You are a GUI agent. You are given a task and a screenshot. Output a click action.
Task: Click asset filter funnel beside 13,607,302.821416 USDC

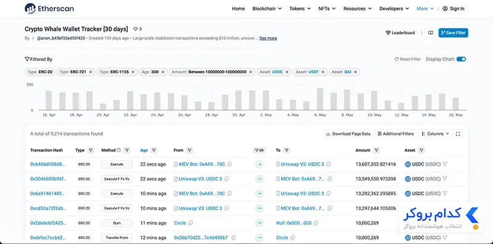tap(444, 164)
